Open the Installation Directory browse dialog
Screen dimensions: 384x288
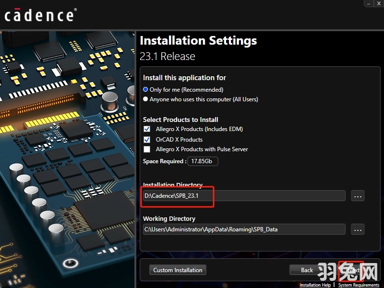[358, 195]
